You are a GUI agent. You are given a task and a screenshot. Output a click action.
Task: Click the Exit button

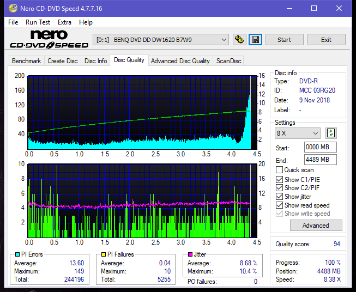[326, 40]
